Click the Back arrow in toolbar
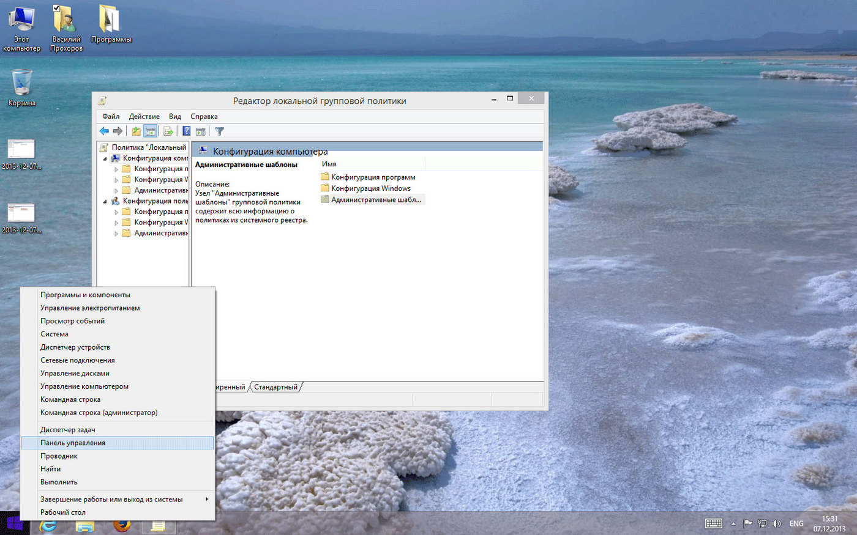This screenshot has height=535, width=857. (x=104, y=131)
